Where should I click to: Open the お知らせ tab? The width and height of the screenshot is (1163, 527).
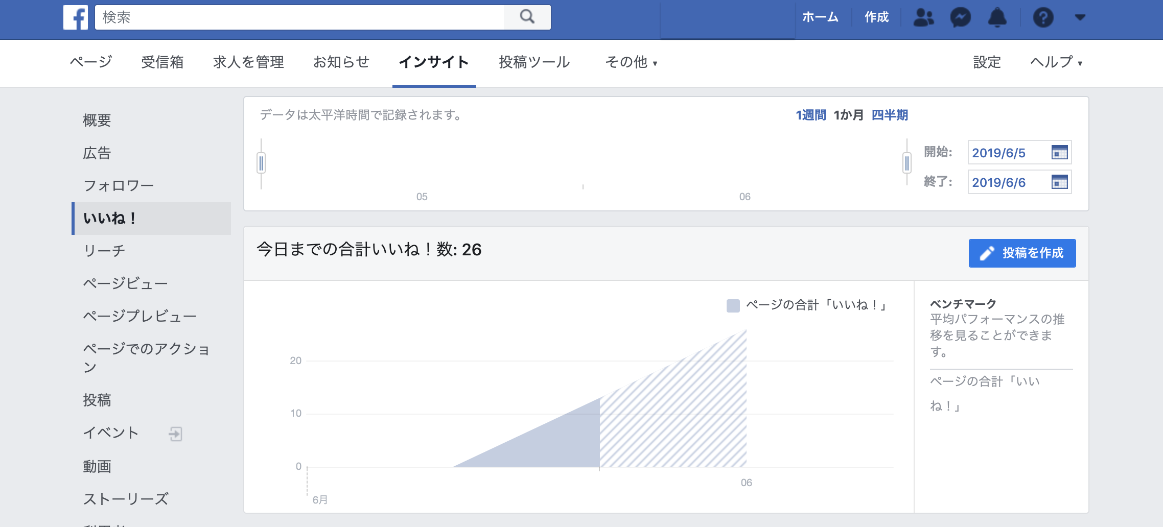coord(341,62)
